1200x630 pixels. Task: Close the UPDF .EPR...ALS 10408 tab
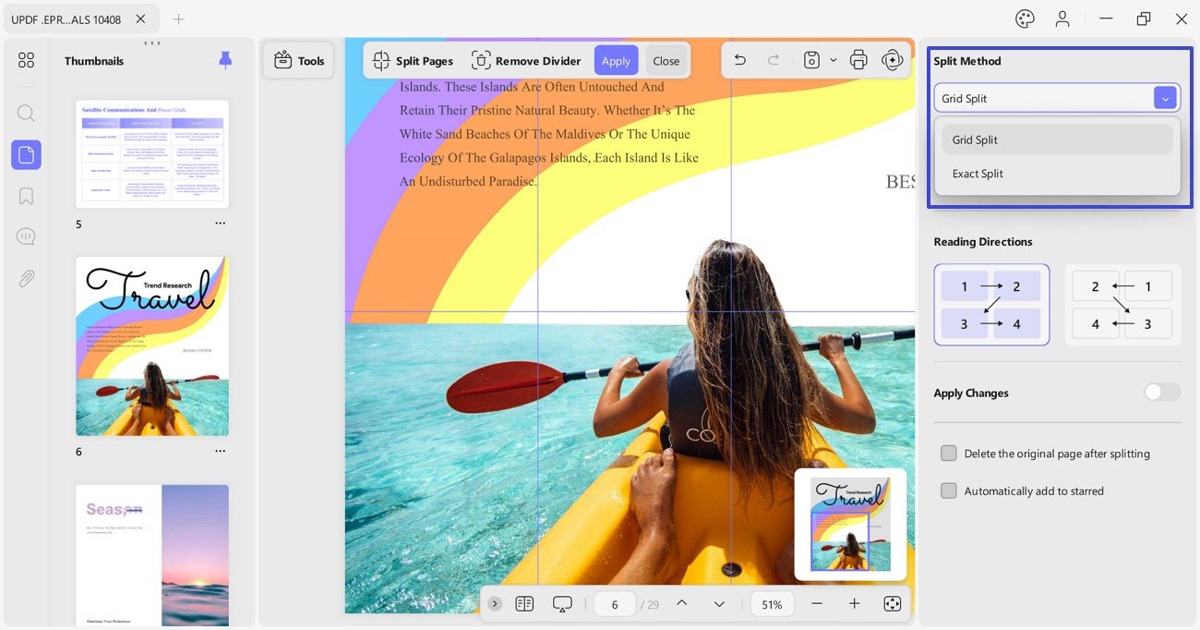click(x=140, y=18)
